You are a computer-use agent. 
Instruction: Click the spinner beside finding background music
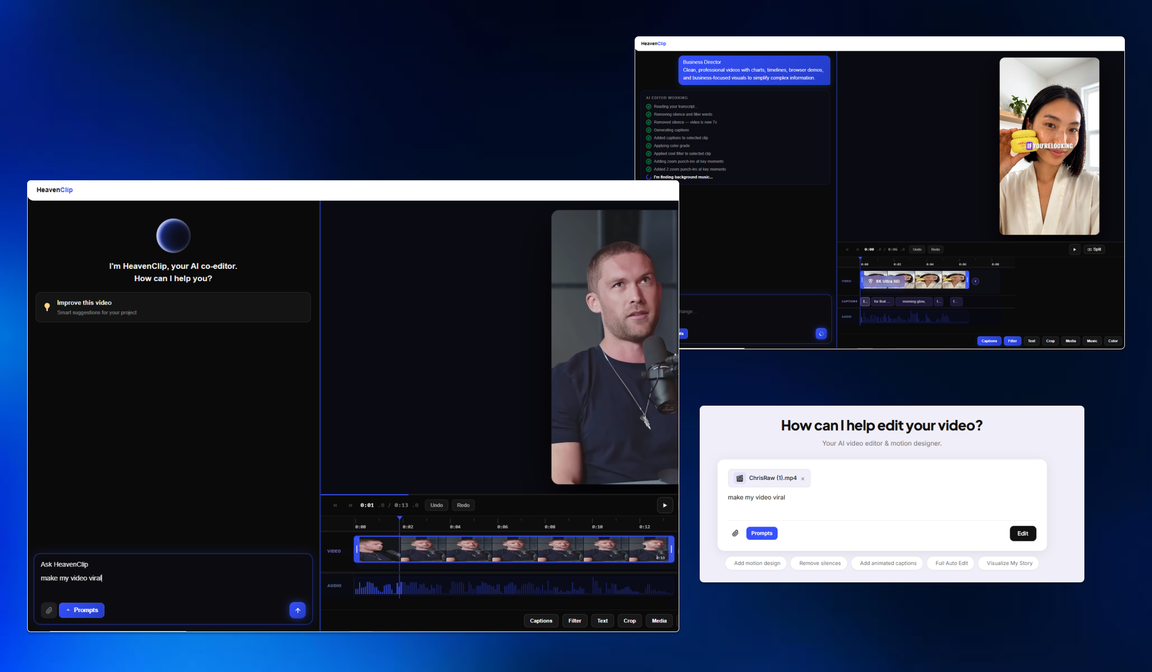pos(648,177)
